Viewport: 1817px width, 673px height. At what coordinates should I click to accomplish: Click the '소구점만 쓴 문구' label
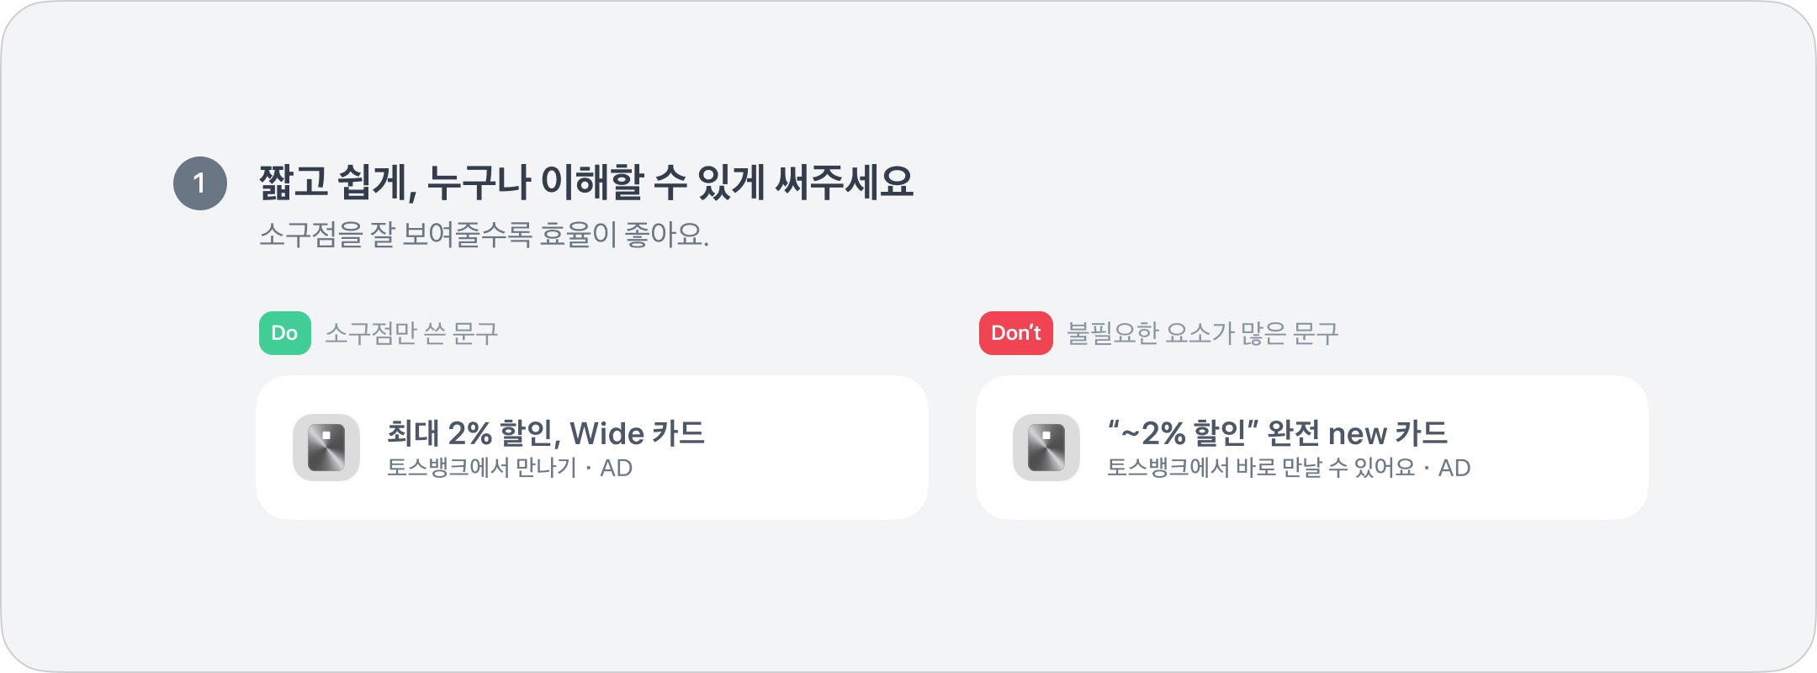coord(411,334)
